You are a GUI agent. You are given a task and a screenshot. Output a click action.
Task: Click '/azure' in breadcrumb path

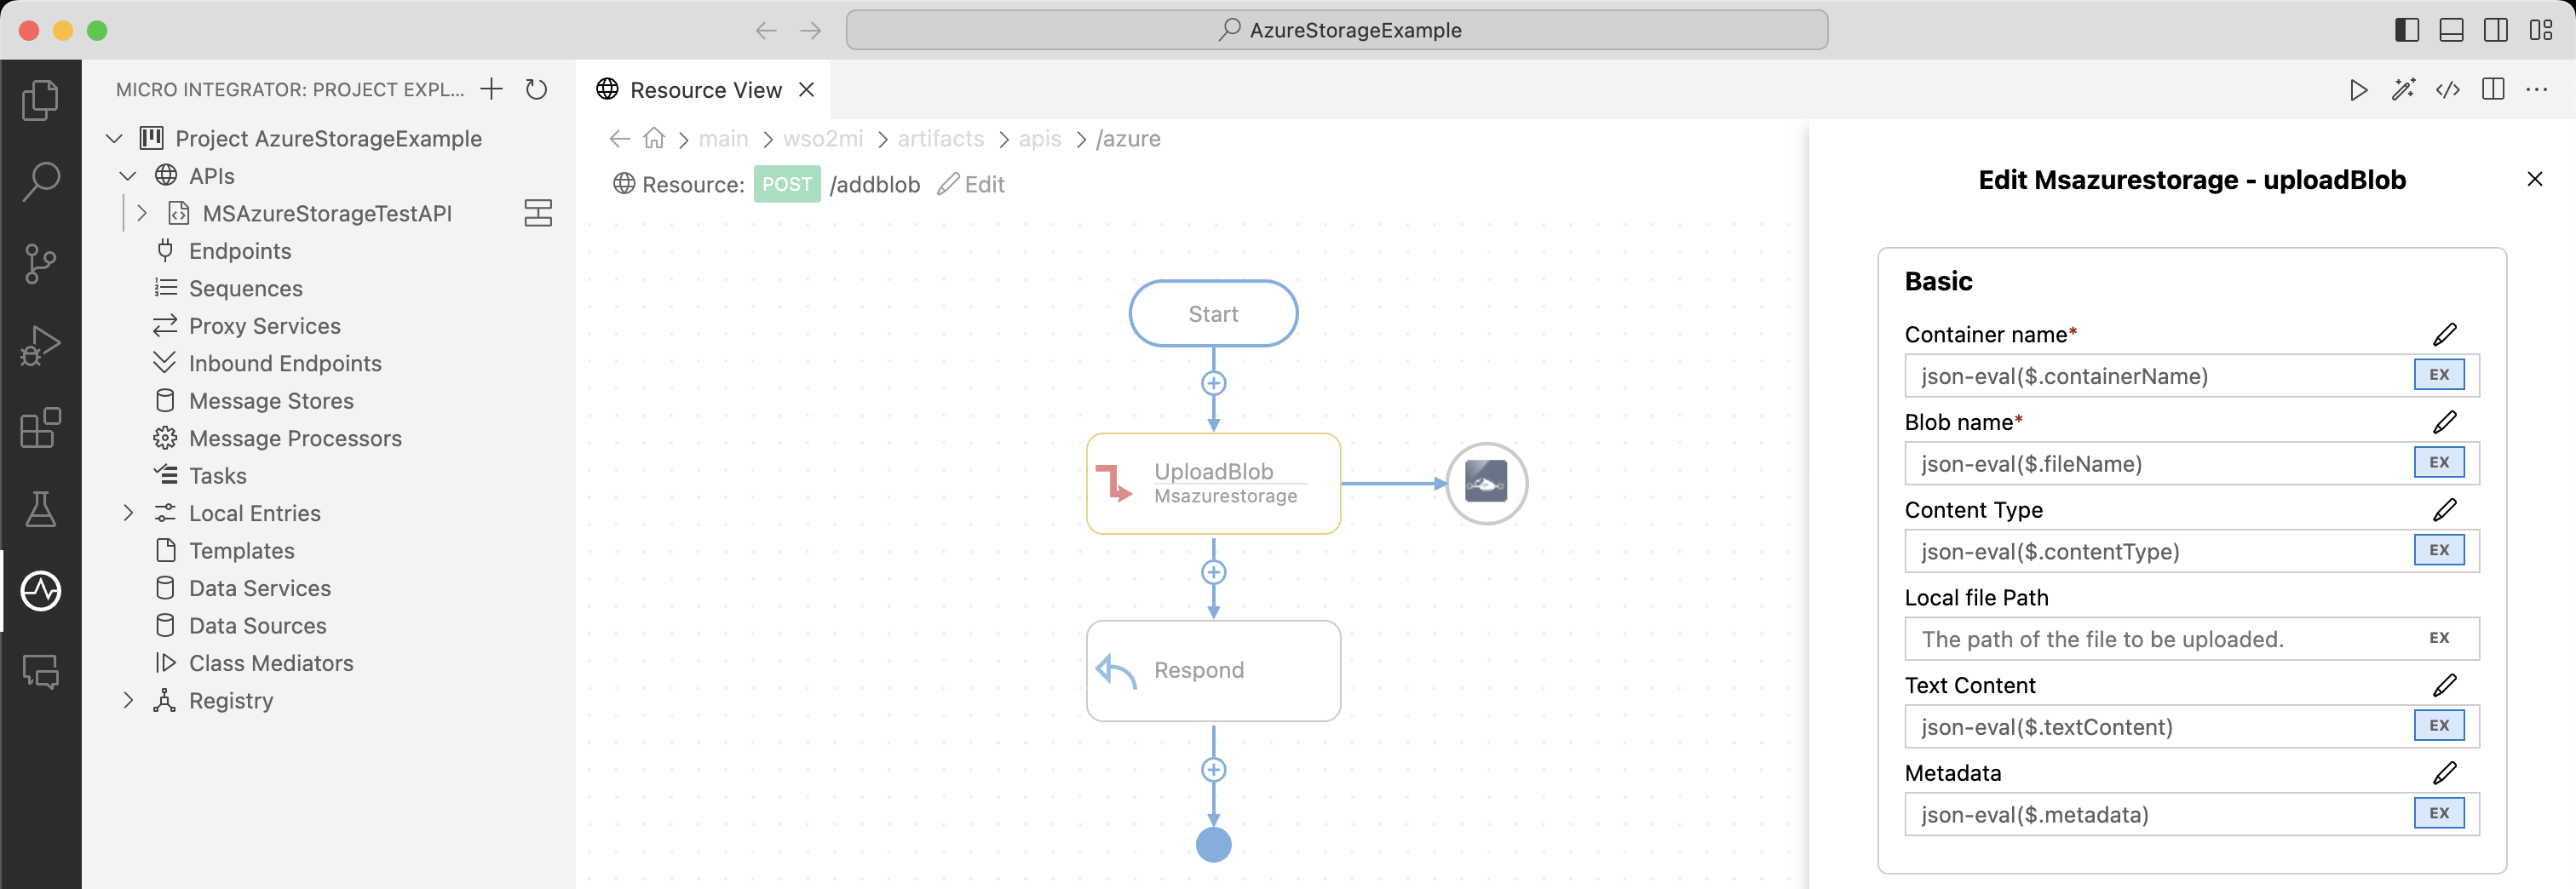pos(1128,139)
